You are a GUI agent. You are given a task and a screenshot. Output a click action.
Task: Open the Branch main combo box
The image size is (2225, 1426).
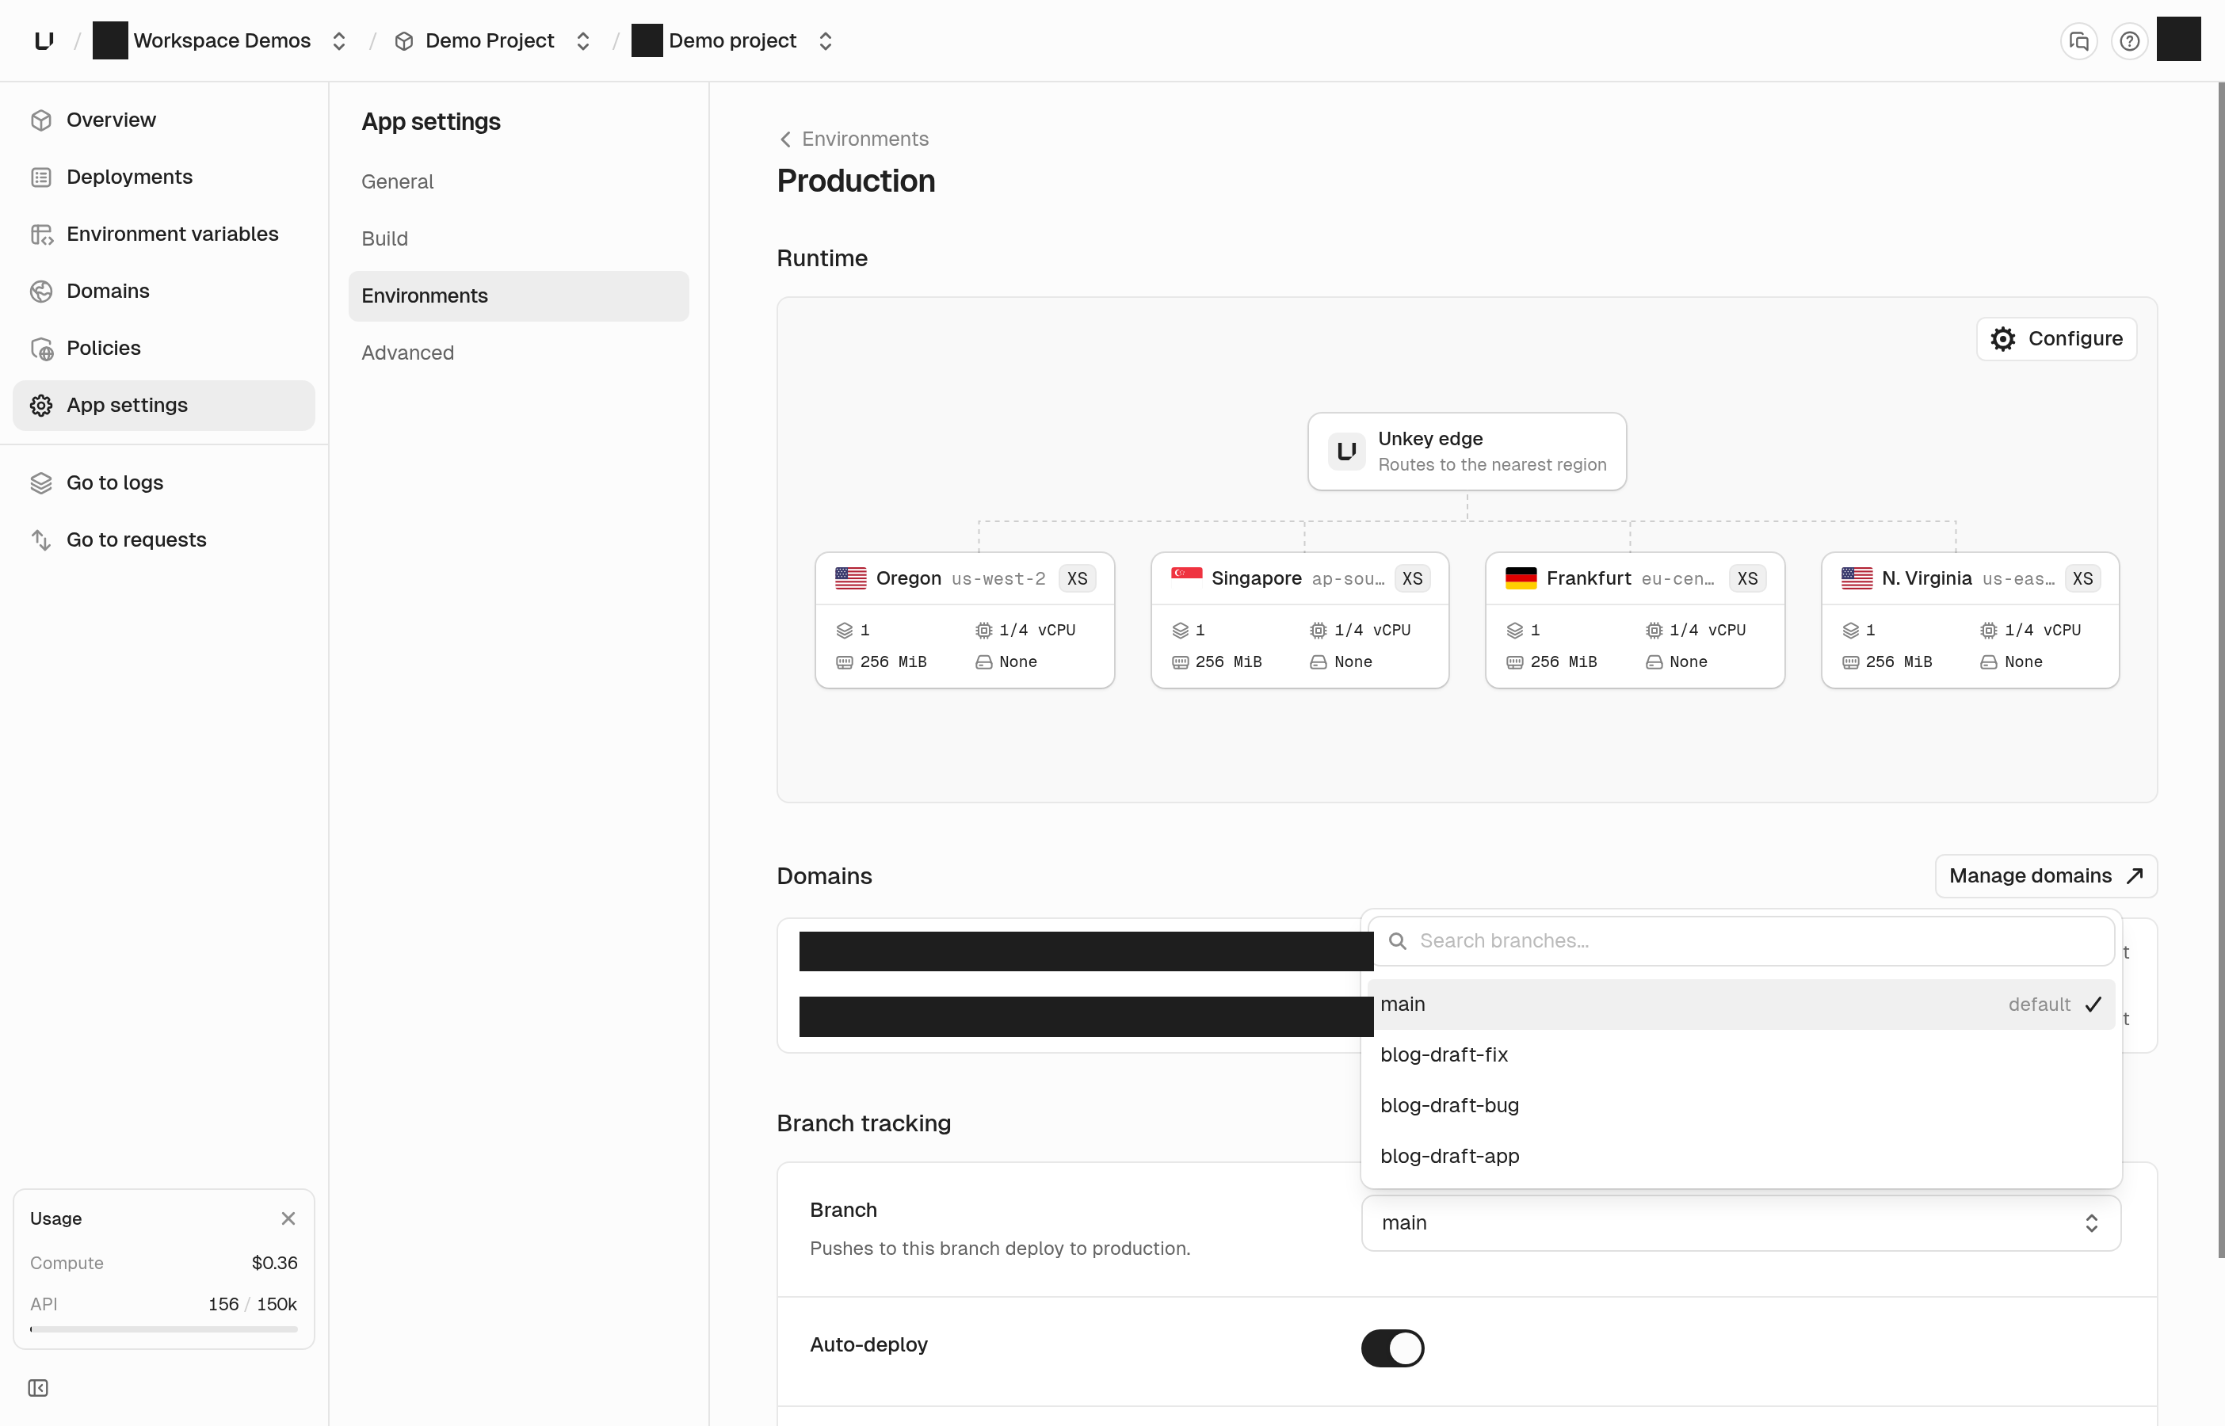pyautogui.click(x=1741, y=1223)
